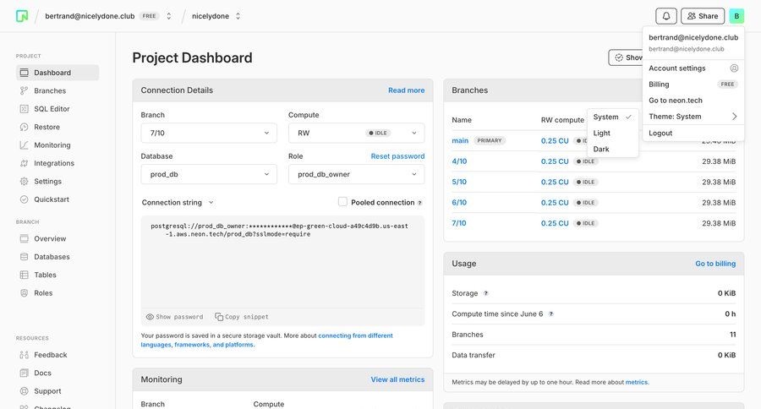
Task: Open the Compute RW dropdown
Action: 356,133
